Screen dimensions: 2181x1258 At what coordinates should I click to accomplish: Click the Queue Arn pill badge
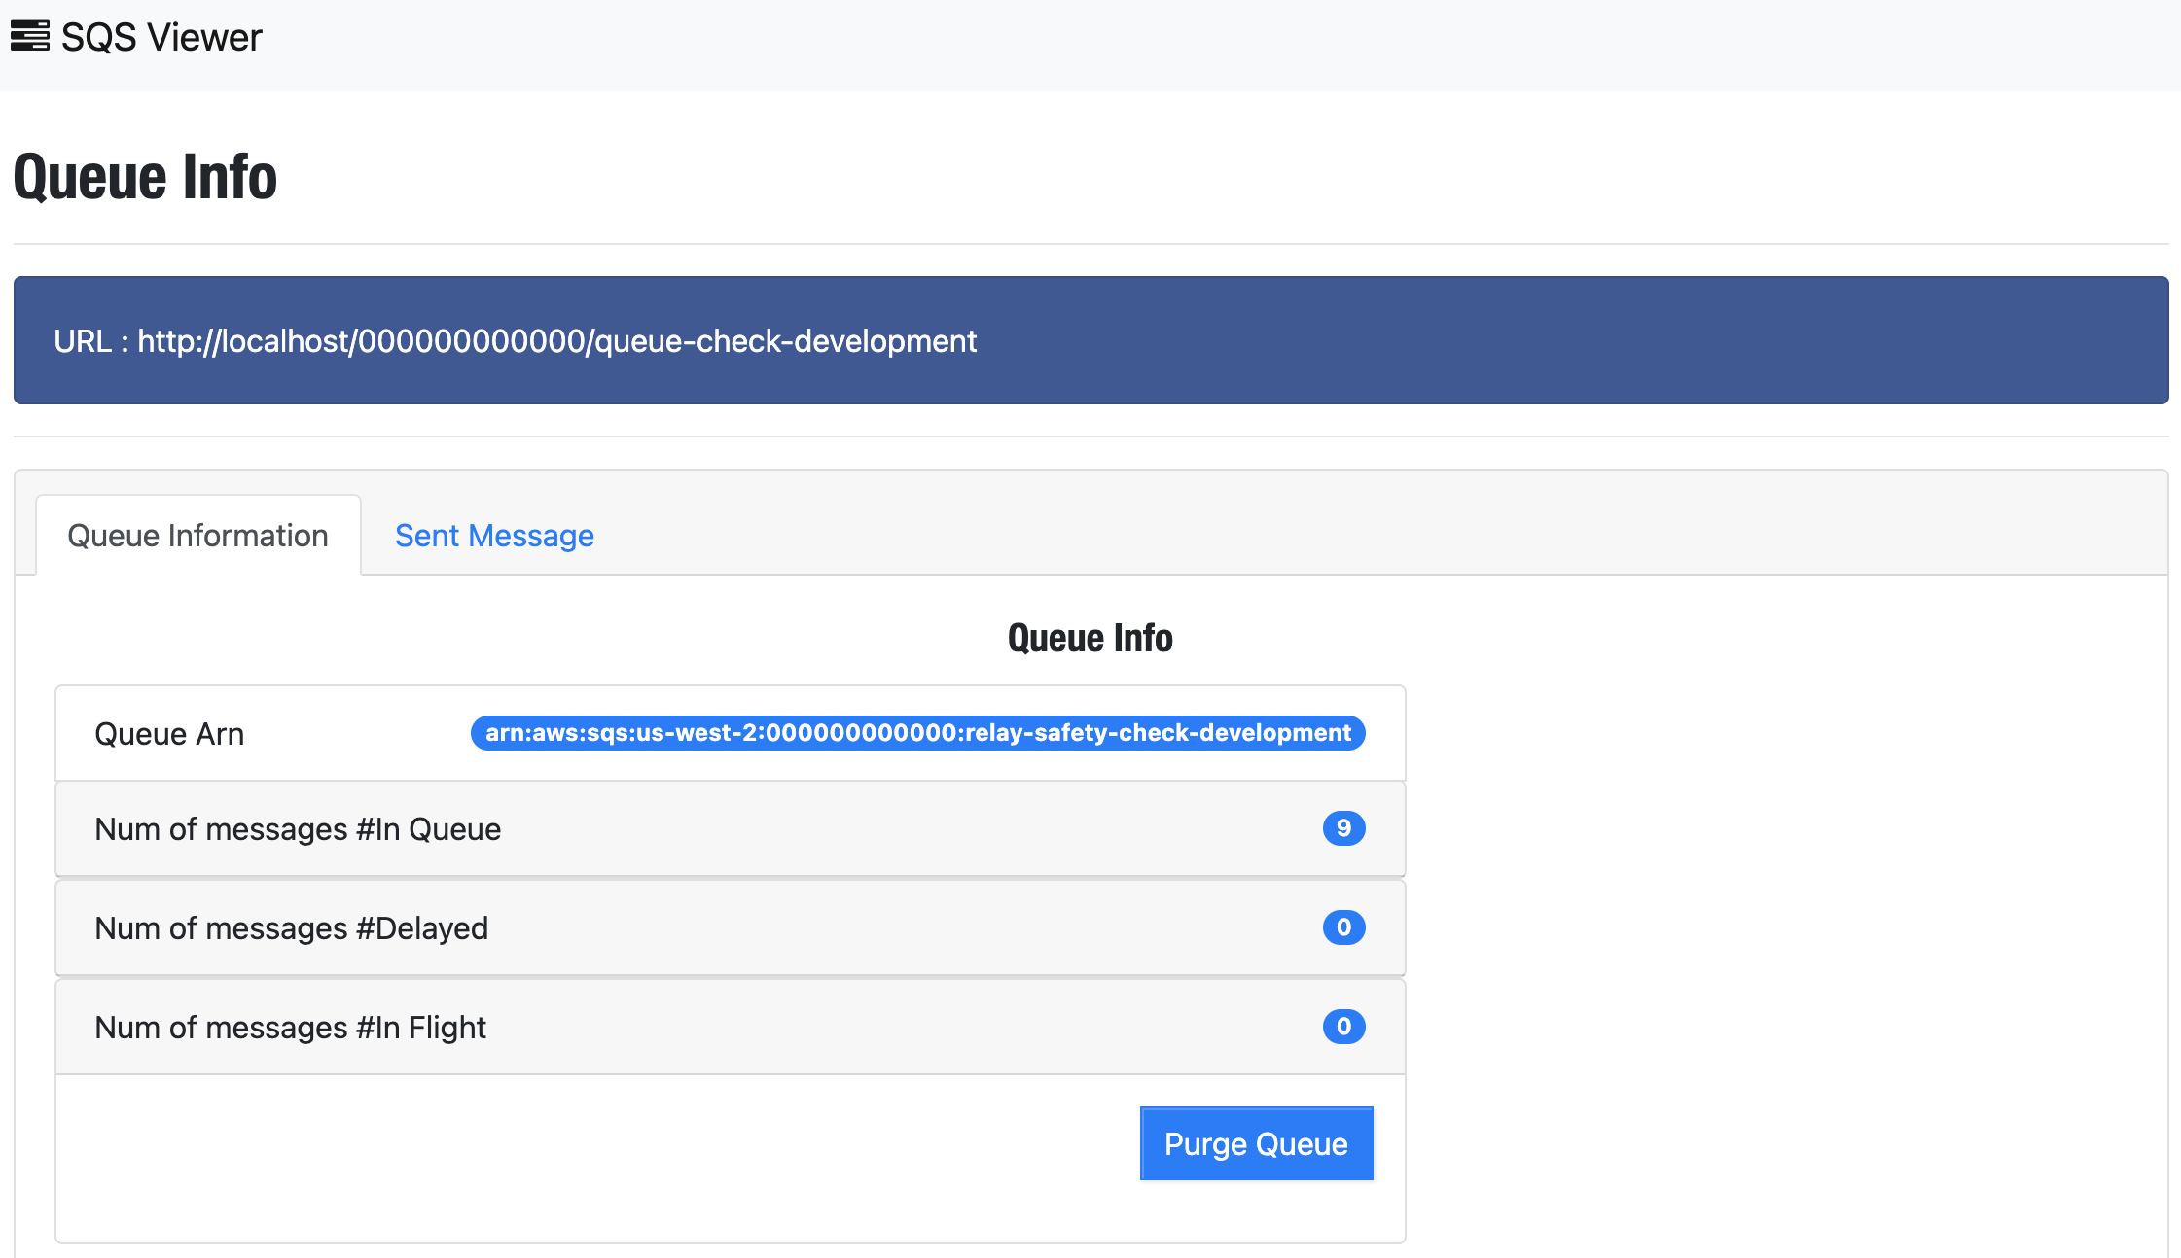click(918, 733)
